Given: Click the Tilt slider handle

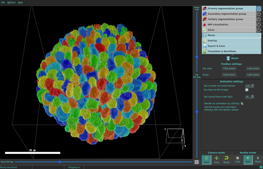Looking at the screenshot, I should pos(197,112).
